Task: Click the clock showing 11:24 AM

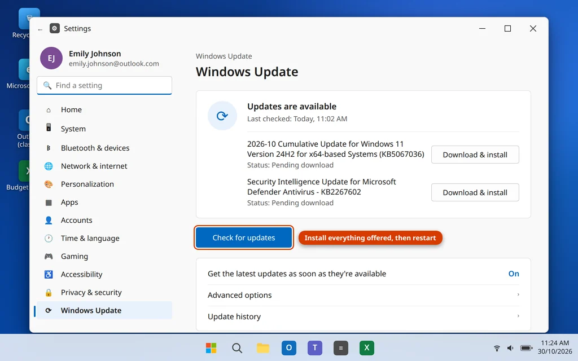Action: click(x=555, y=343)
